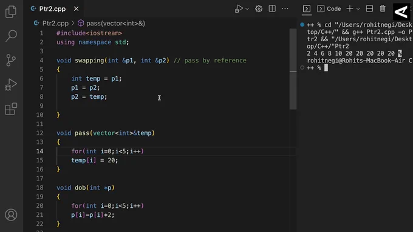Select the first terminal instance icon
This screenshot has width=413, height=232.
(x=307, y=8)
